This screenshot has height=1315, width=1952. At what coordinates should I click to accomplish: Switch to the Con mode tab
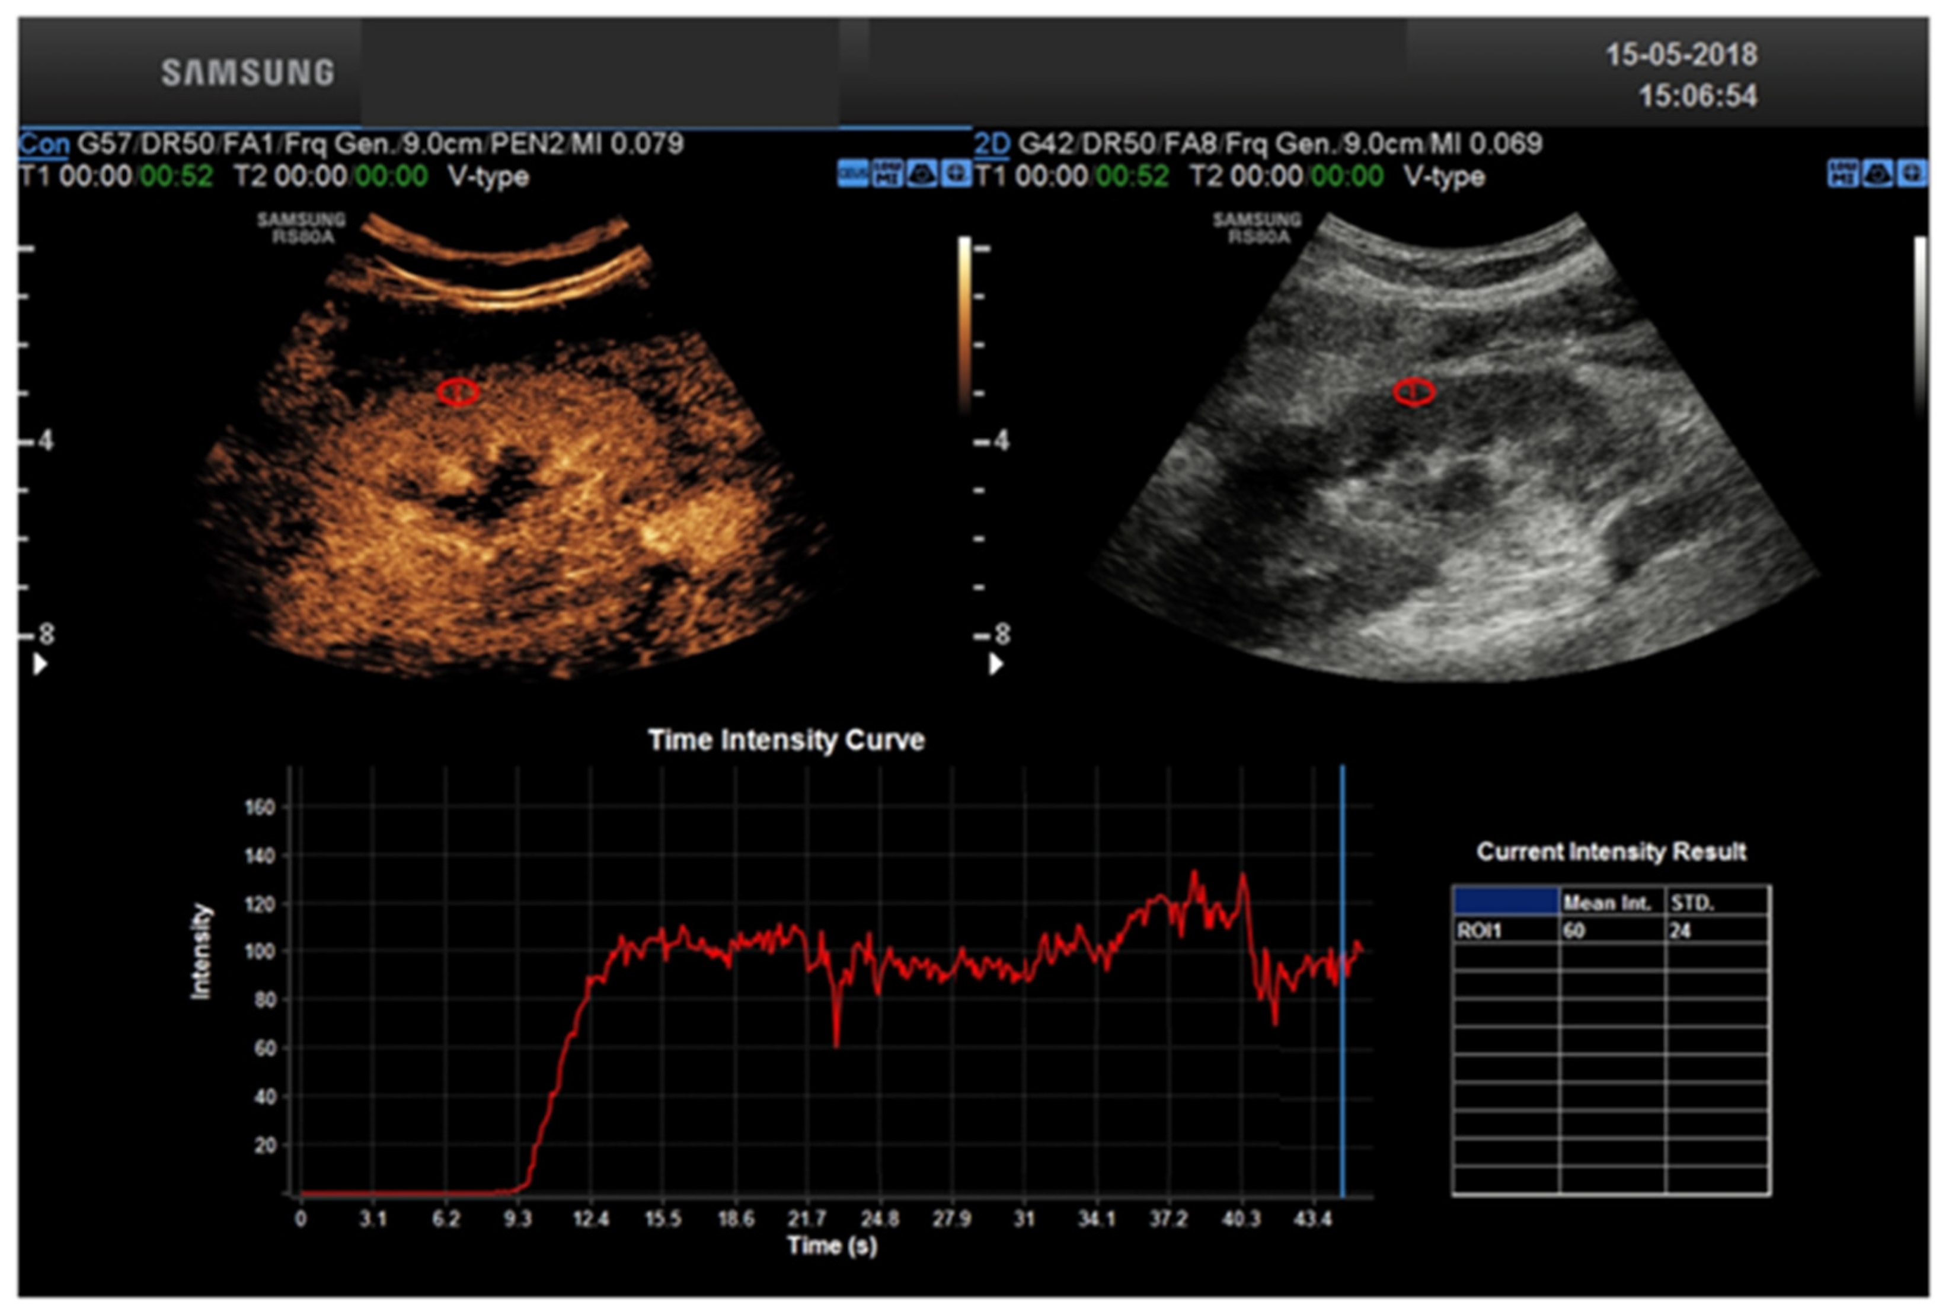tap(44, 144)
